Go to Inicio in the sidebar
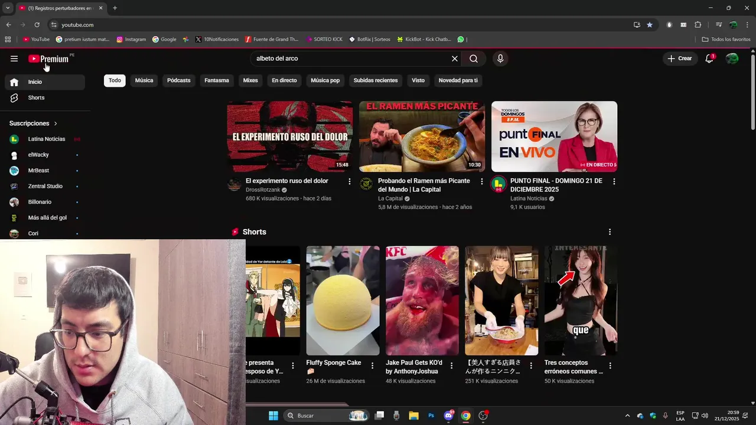Image resolution: width=756 pixels, height=425 pixels. click(45, 82)
